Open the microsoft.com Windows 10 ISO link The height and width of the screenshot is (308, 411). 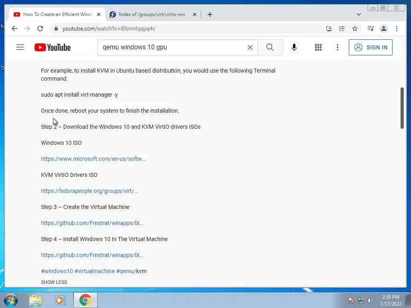pos(93,159)
